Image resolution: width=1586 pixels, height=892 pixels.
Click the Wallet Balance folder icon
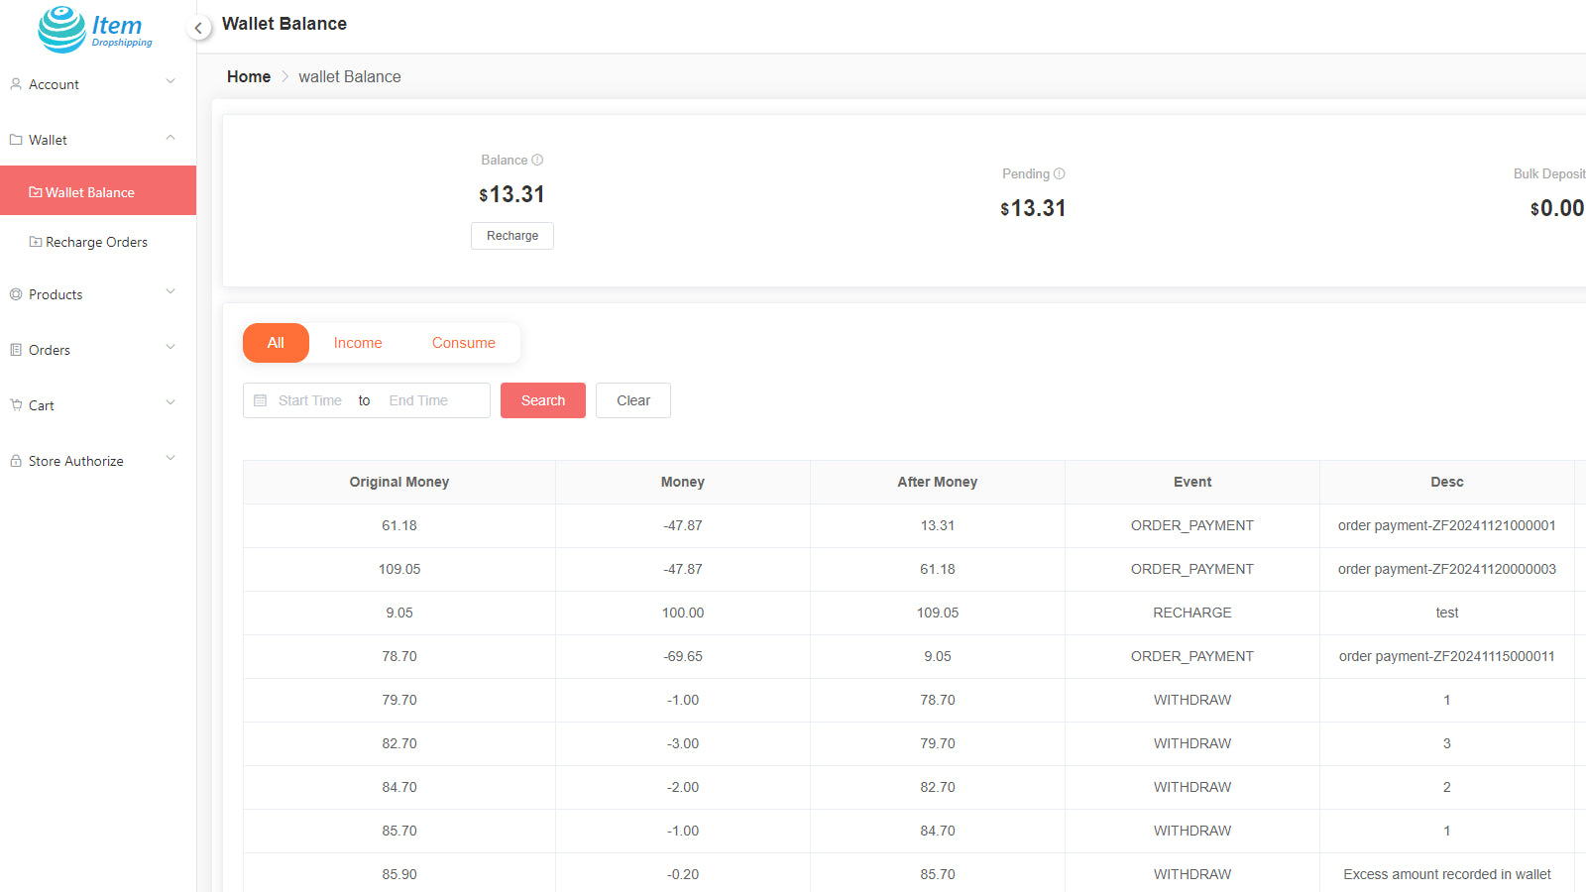click(36, 192)
